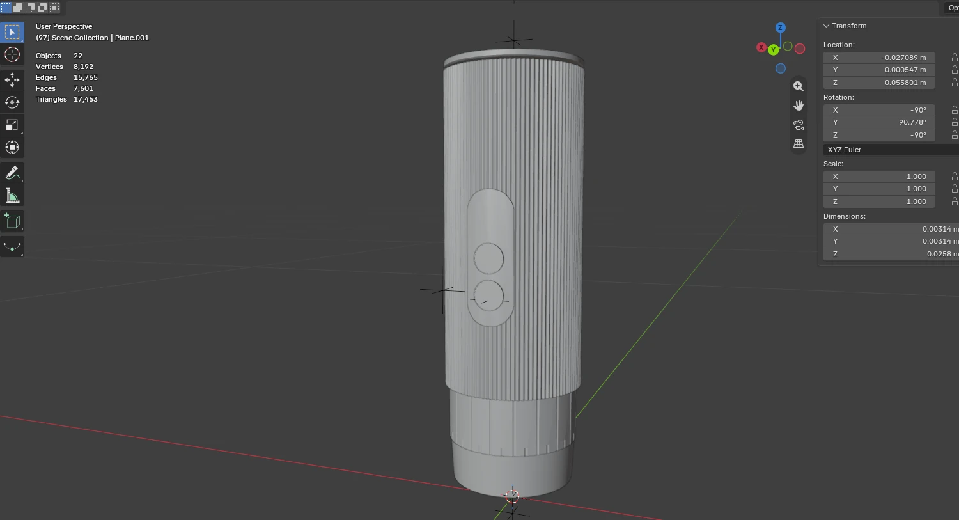This screenshot has height=520, width=959.
Task: Activate the Annotate pencil tool
Action: tap(12, 173)
